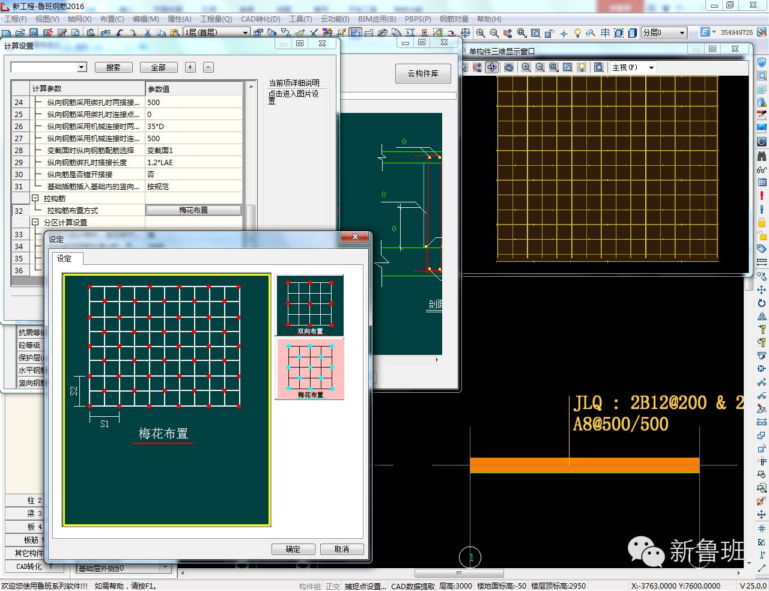Image resolution: width=769 pixels, height=591 pixels.
Task: Open the search combo box in 计算设置
Action: click(49, 67)
